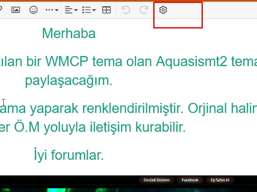Click the dark banner image below the footer buttons
Screen dimensions: 257x192
pyautogui.click(x=126, y=189)
